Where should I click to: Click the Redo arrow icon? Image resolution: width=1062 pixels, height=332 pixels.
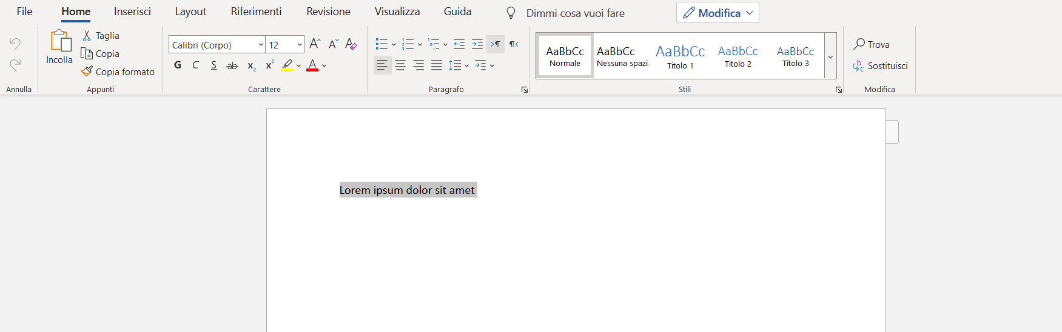[x=15, y=64]
